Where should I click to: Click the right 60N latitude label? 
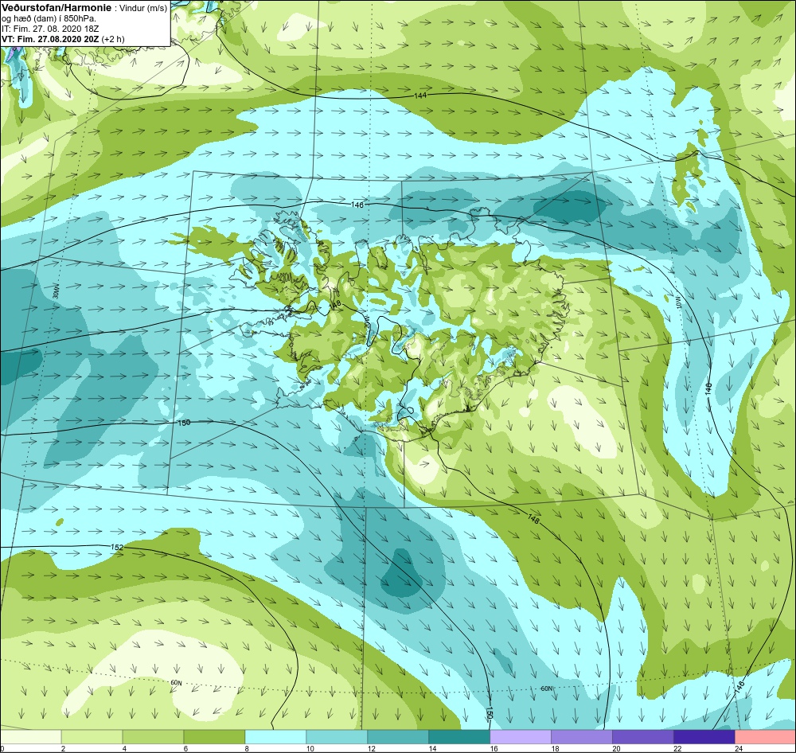tap(546, 689)
